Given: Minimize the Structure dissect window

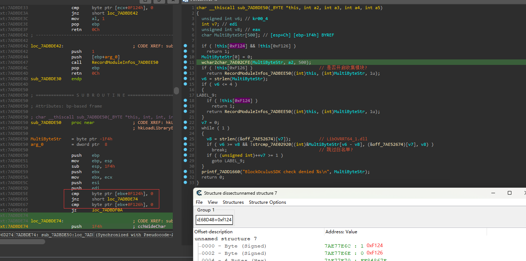Looking at the screenshot, I should pyautogui.click(x=493, y=193).
